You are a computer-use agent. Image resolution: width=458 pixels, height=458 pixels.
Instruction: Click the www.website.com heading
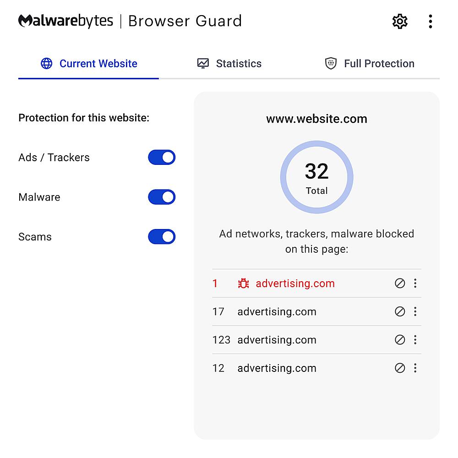point(316,119)
